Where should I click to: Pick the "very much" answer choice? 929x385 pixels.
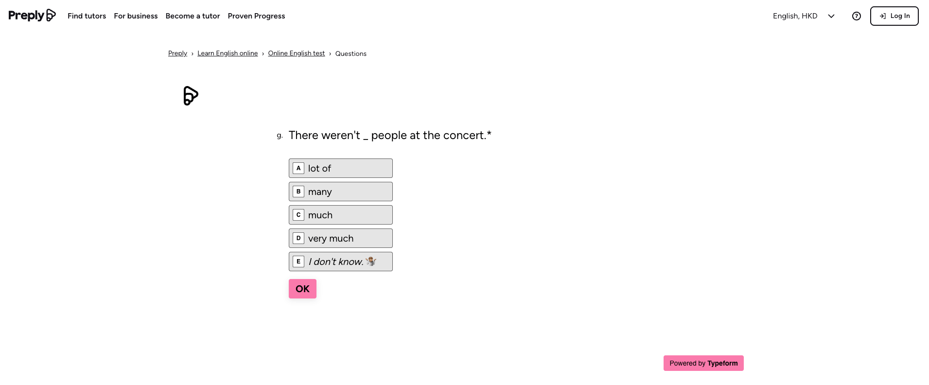click(x=340, y=238)
